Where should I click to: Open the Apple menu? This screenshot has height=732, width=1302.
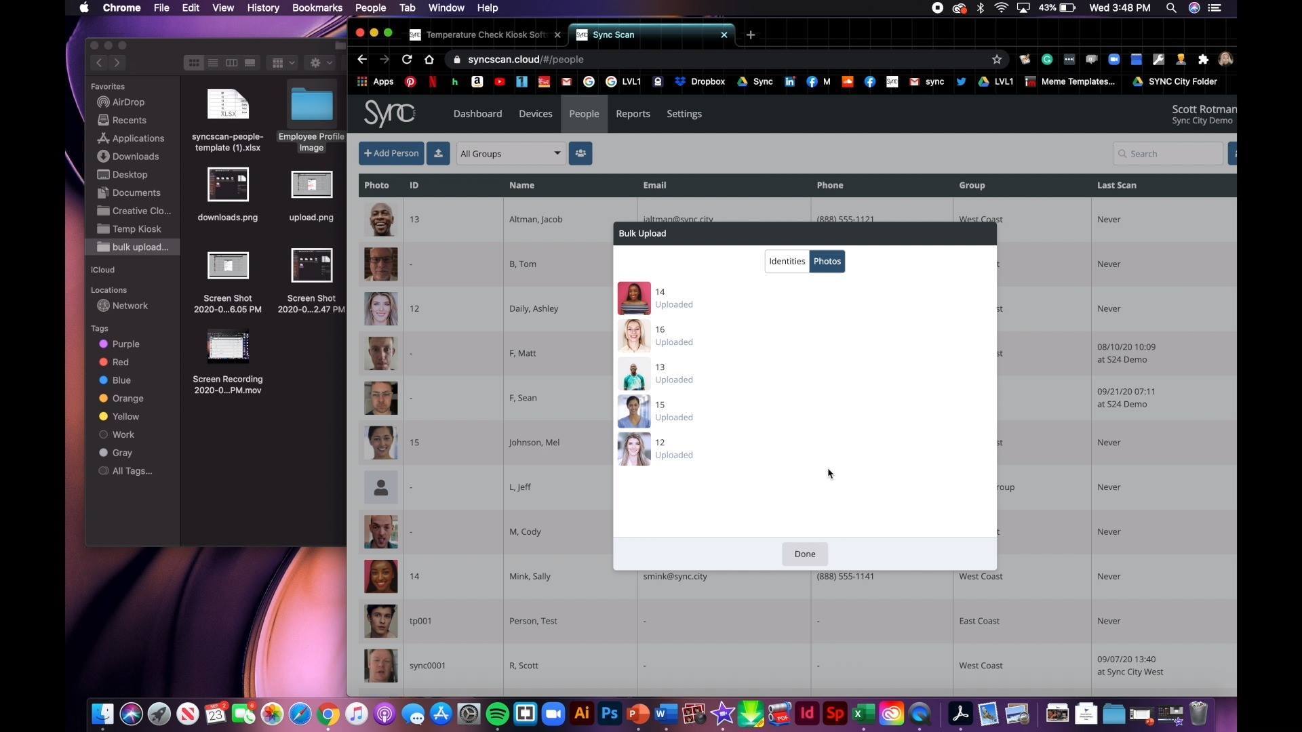pyautogui.click(x=84, y=8)
